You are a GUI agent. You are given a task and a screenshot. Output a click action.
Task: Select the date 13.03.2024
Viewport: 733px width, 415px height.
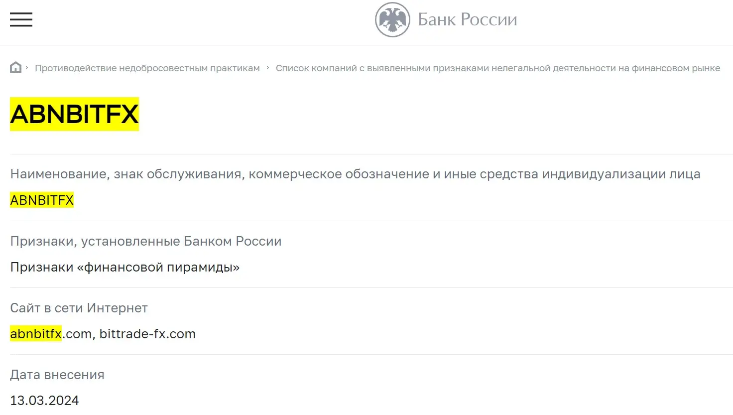44,400
